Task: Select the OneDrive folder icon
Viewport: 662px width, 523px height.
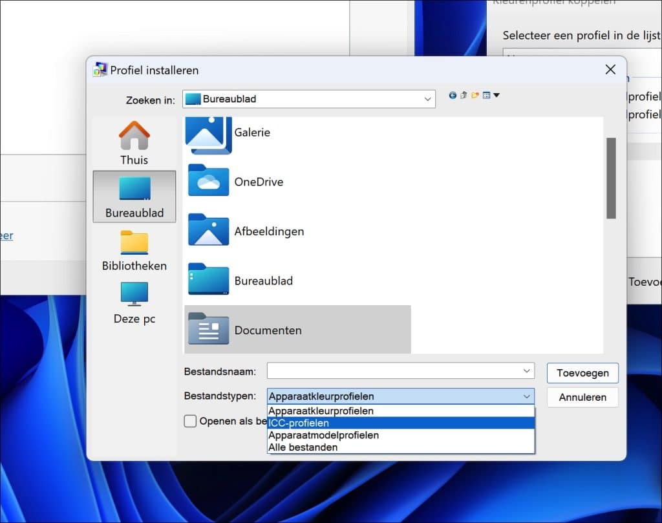Action: pos(209,180)
